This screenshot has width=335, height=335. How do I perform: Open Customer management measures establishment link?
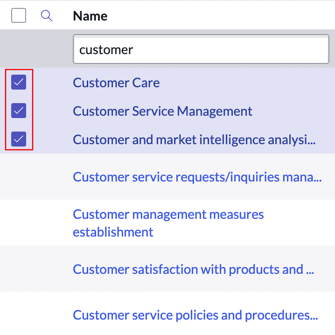[168, 215]
